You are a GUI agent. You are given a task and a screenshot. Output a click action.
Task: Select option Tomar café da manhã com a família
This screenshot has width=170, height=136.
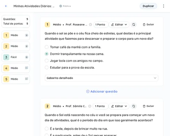click(x=47, y=47)
